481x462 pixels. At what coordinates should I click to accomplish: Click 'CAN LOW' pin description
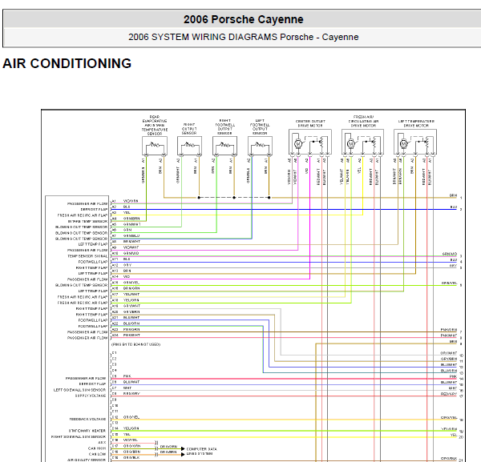point(97,454)
